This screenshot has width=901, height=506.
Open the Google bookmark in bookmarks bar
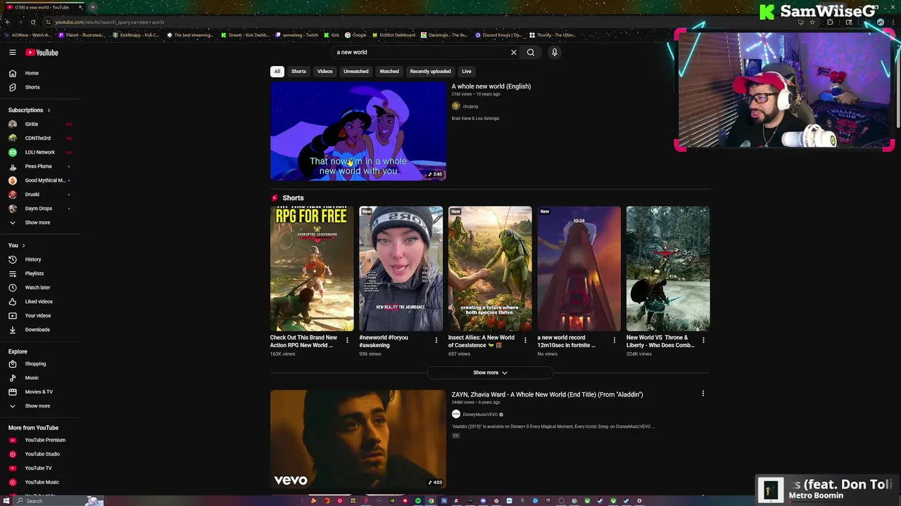point(355,34)
